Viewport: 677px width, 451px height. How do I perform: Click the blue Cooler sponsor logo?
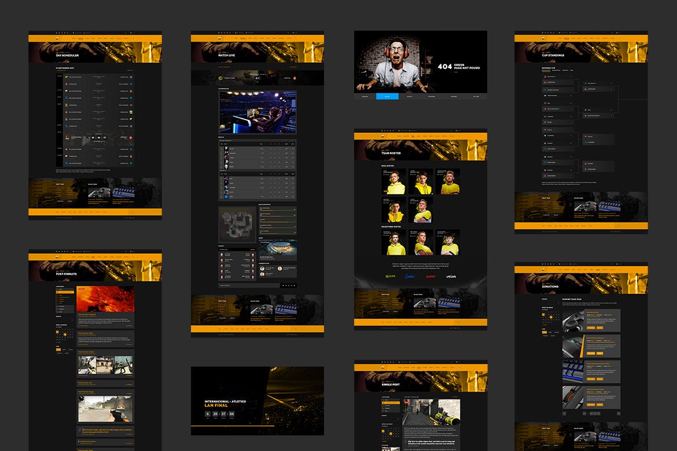(x=410, y=276)
